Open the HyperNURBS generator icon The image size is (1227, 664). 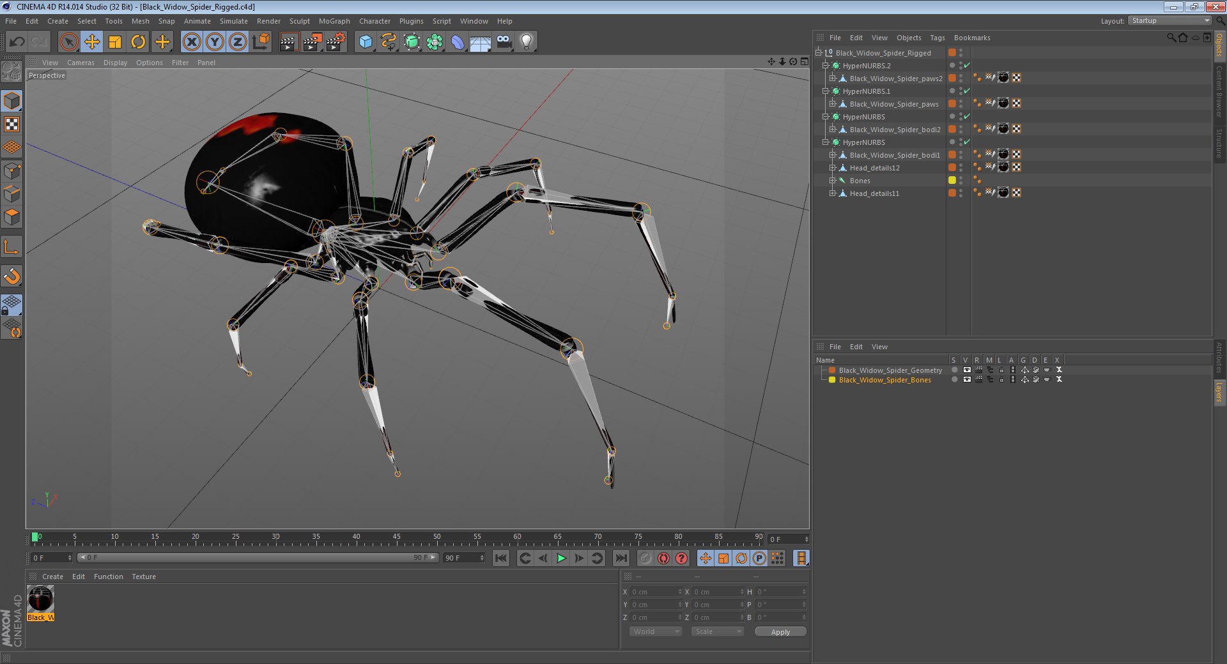pos(412,42)
